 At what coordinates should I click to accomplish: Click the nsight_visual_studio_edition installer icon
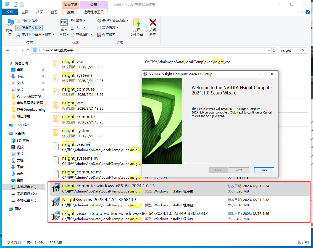pyautogui.click(x=56, y=215)
